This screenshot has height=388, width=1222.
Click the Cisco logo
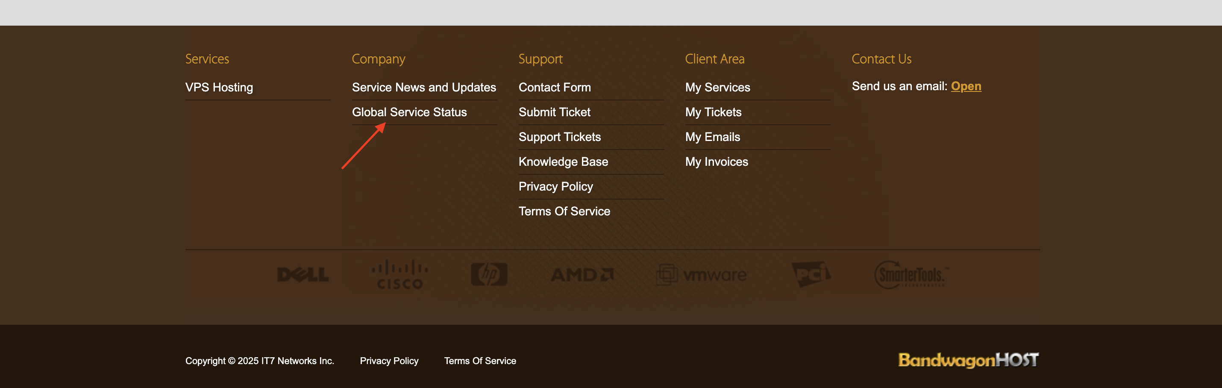(x=399, y=275)
